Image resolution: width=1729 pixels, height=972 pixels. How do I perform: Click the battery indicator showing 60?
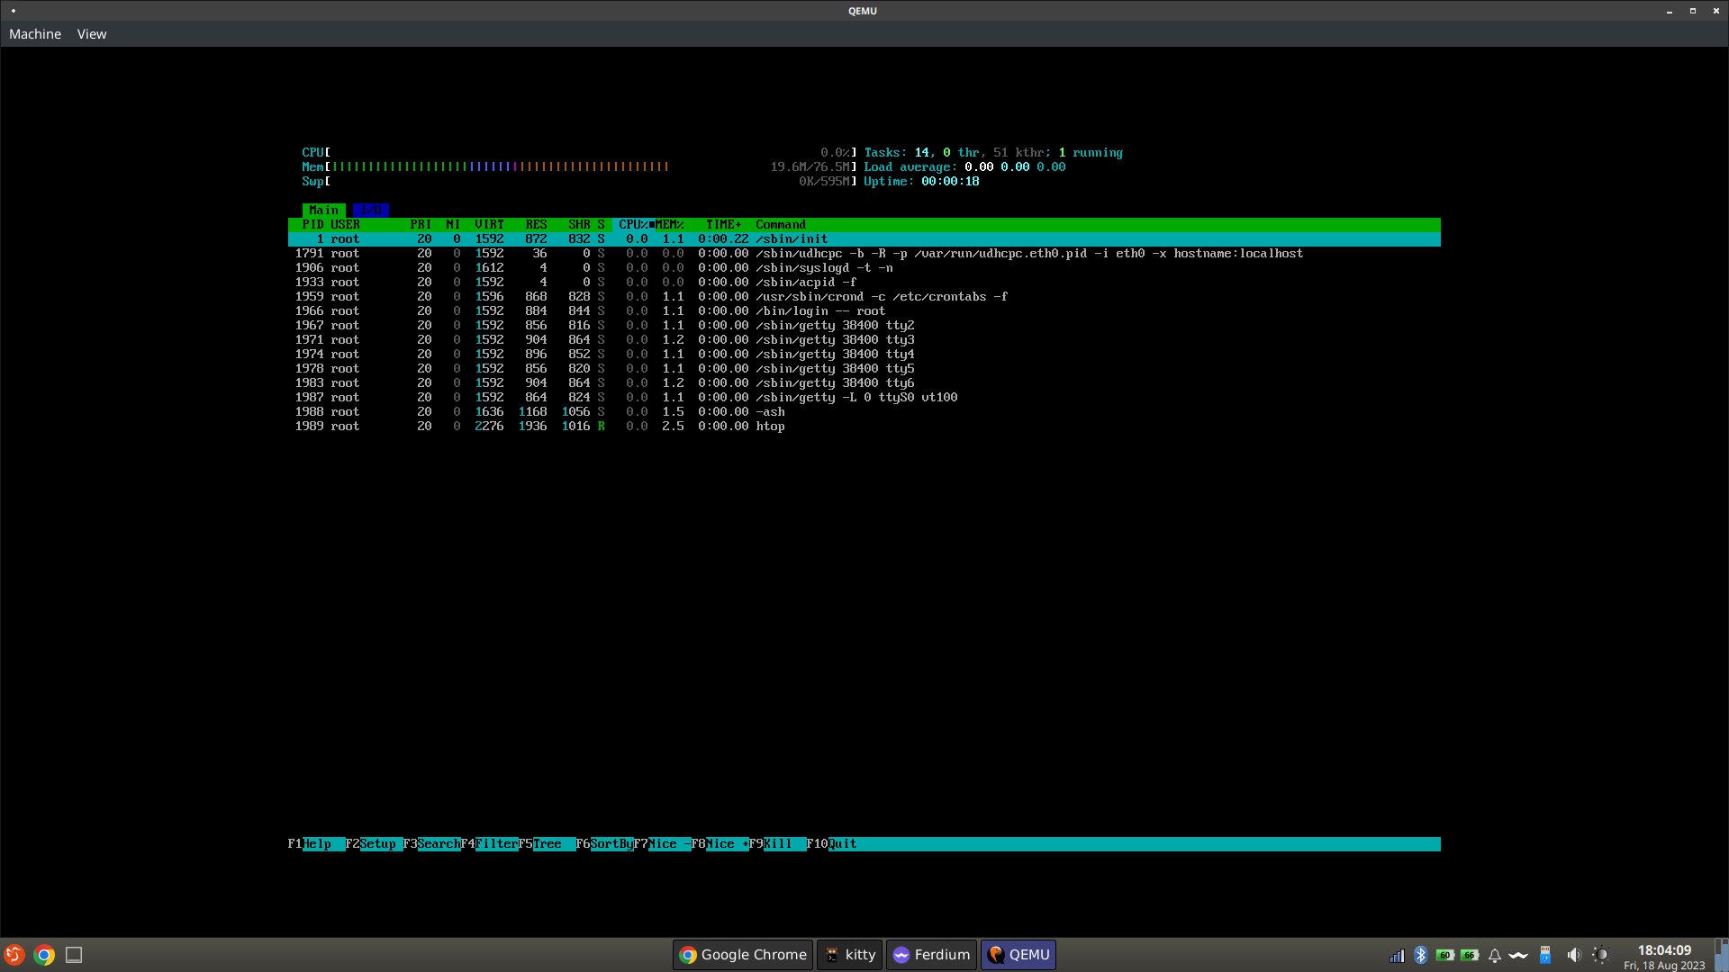[x=1445, y=955]
